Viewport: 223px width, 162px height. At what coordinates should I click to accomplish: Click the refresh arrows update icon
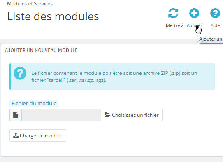click(173, 13)
